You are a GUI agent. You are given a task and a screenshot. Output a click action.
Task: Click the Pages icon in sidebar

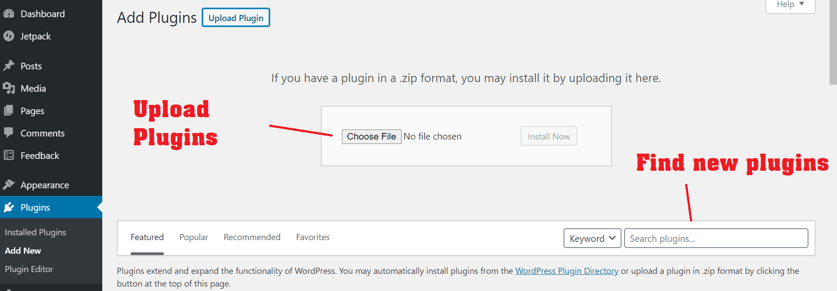(x=9, y=111)
